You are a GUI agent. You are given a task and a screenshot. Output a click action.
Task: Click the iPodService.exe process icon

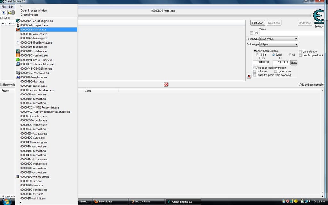pyautogui.click(x=18, y=43)
